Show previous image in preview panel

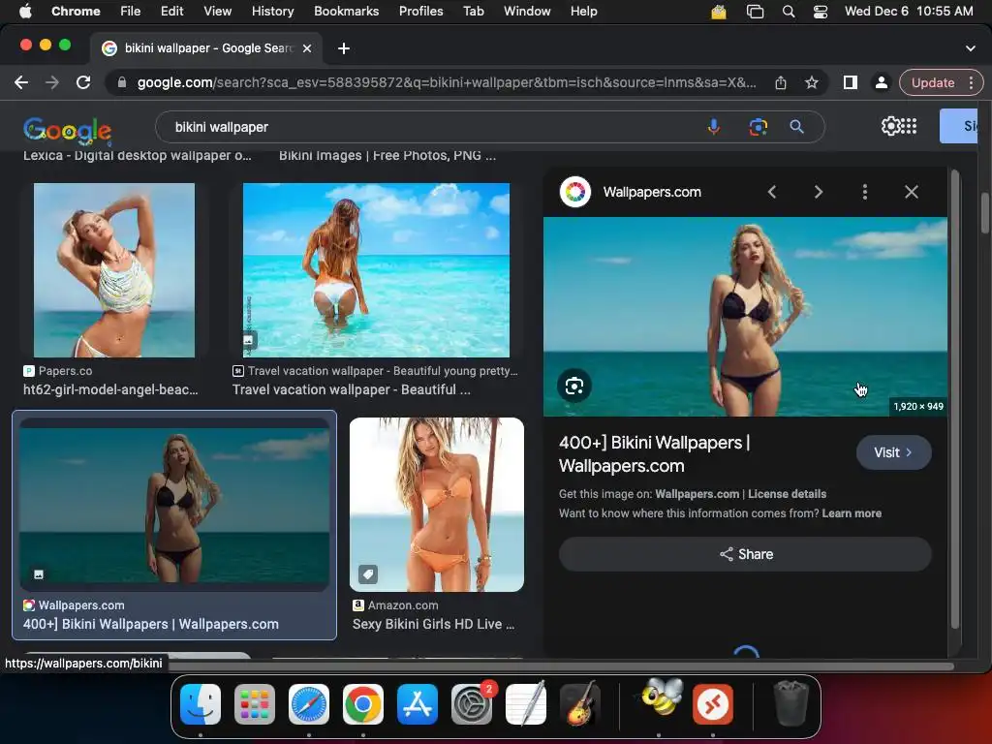pos(772,192)
